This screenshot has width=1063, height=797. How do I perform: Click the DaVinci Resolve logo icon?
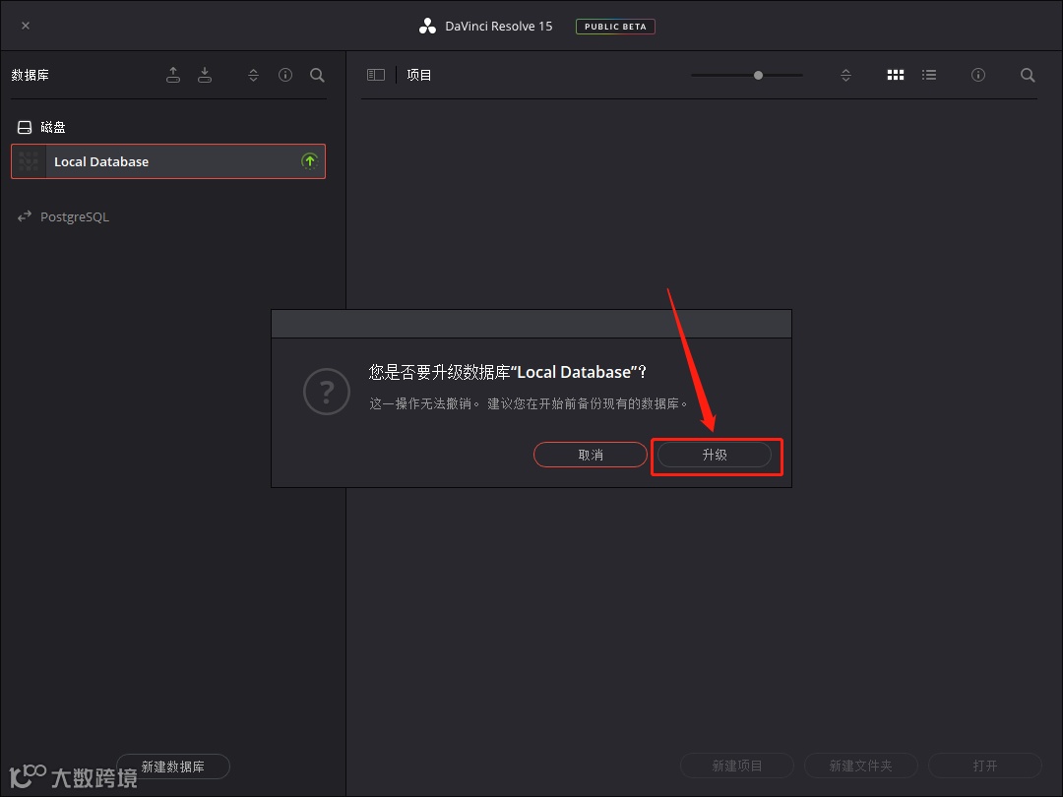point(427,27)
